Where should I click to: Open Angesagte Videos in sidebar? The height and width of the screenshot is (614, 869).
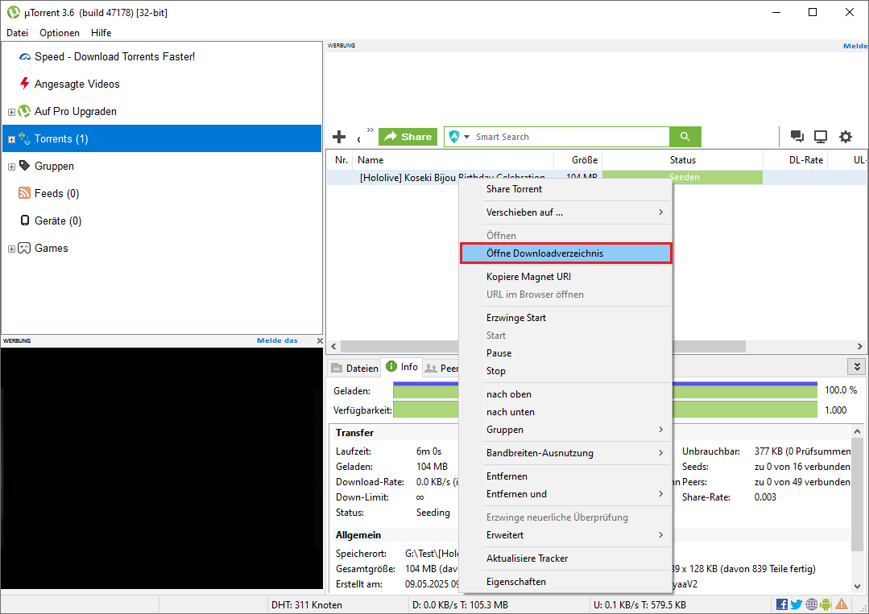click(77, 84)
